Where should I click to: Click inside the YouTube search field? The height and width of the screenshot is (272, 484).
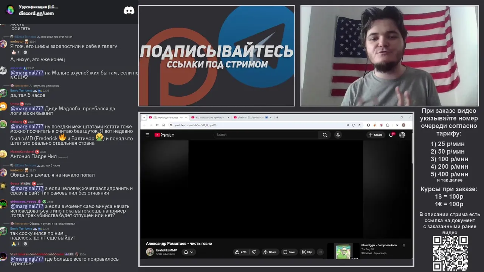pyautogui.click(x=267, y=135)
